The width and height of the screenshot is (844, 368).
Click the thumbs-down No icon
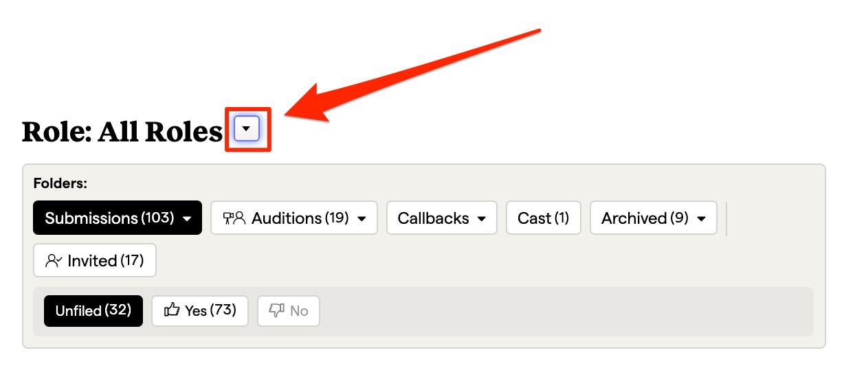277,311
